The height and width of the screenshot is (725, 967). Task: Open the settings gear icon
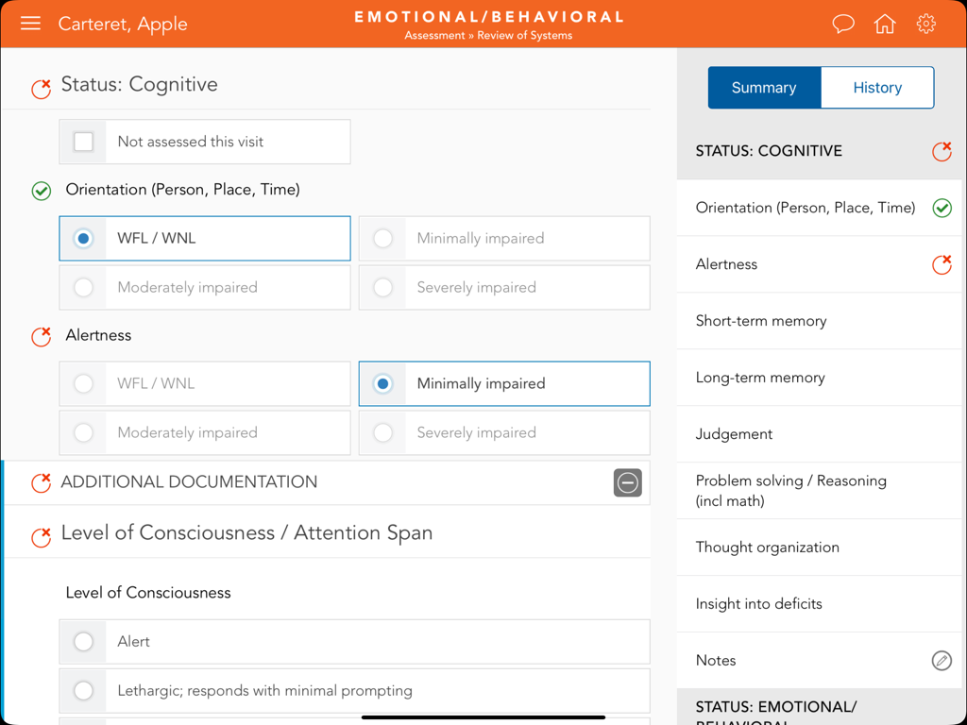tap(925, 24)
